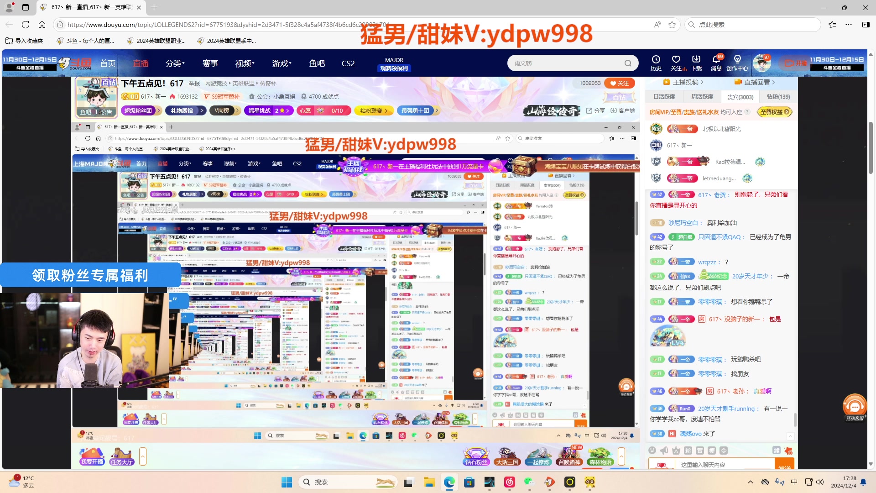Screen dimensions: 876x493
Task: Click the 心愿 0/10 progress pill
Action: [x=324, y=110]
